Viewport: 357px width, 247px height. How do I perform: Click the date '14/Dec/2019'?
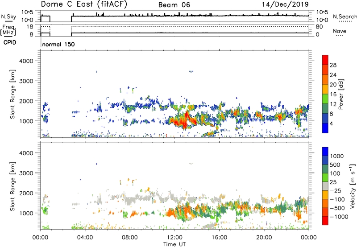[x=285, y=4]
